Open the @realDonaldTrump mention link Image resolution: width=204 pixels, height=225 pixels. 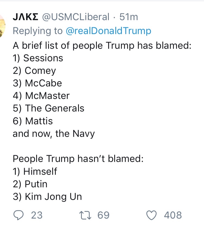108,31
